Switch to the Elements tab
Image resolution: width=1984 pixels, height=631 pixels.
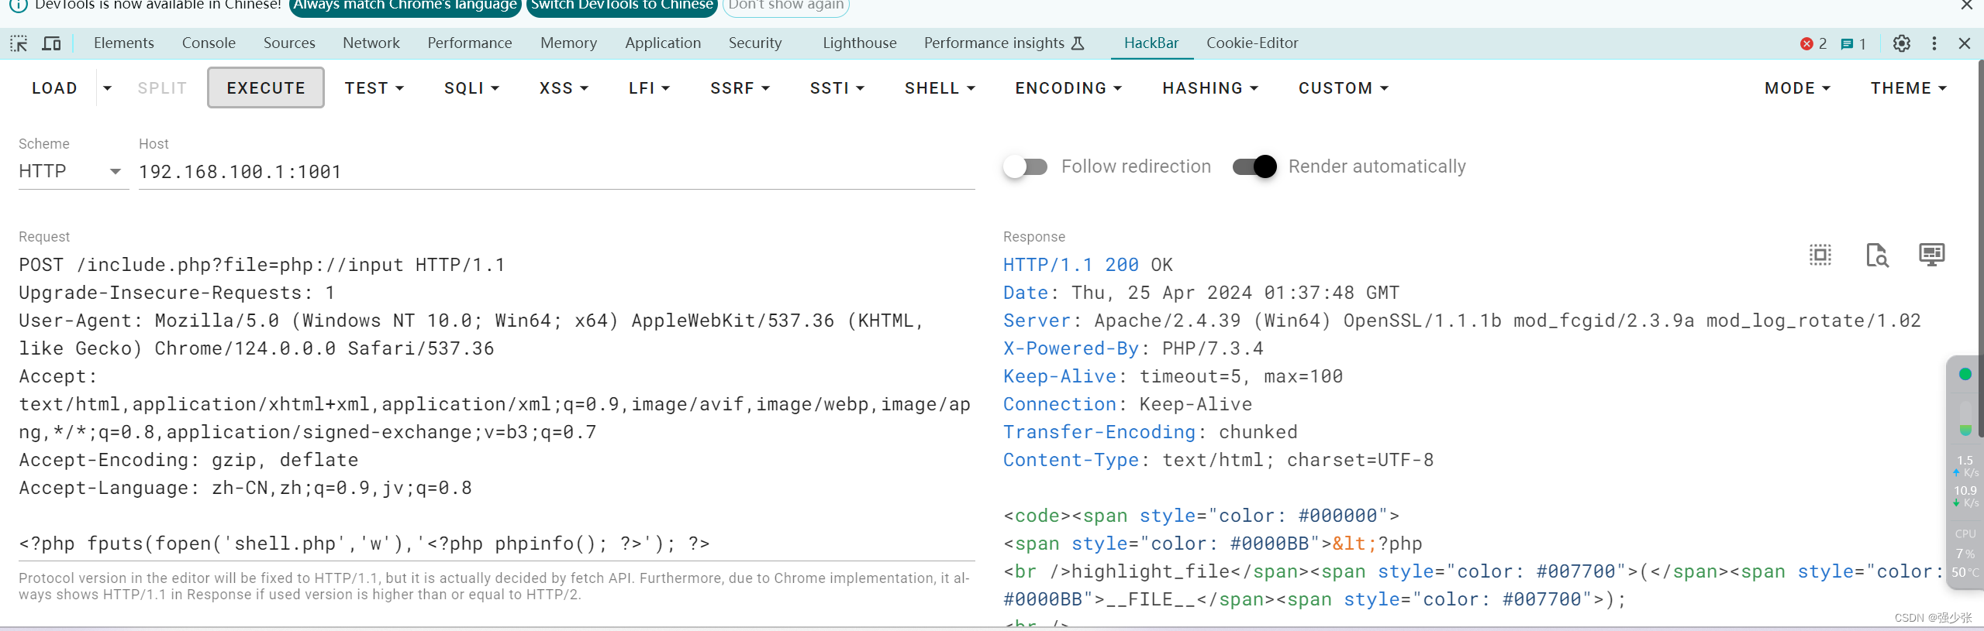(x=124, y=43)
